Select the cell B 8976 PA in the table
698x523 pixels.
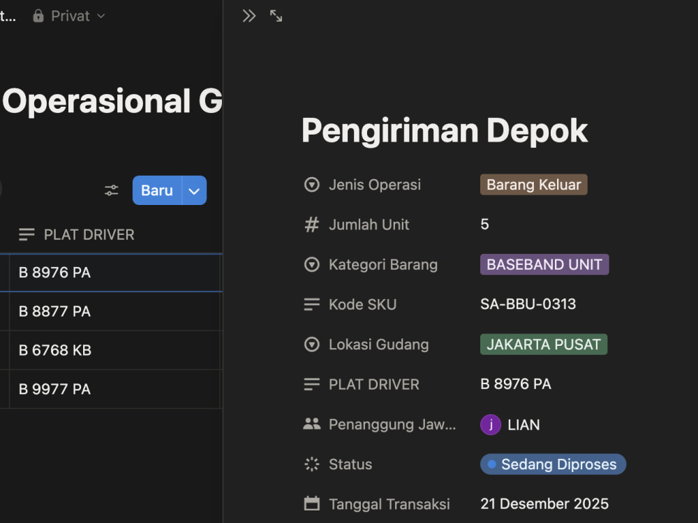pyautogui.click(x=115, y=273)
